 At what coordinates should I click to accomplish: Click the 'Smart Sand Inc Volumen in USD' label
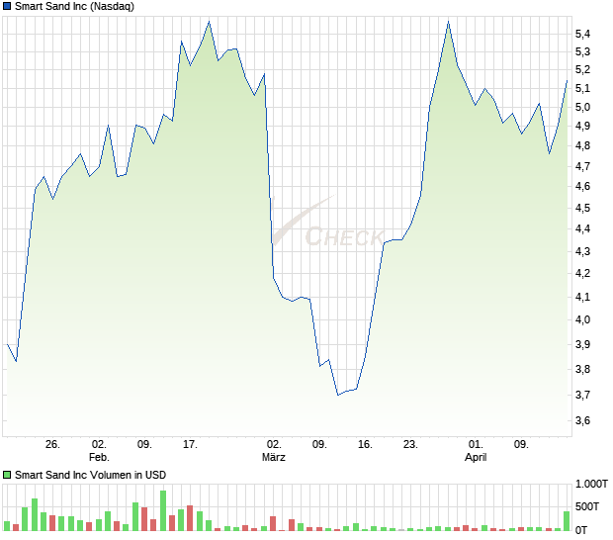90,475
